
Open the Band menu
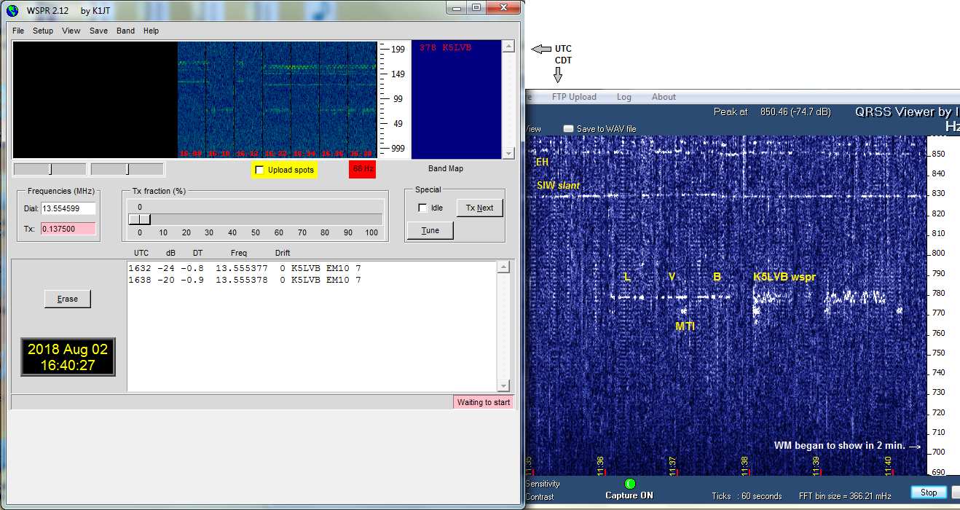(125, 31)
